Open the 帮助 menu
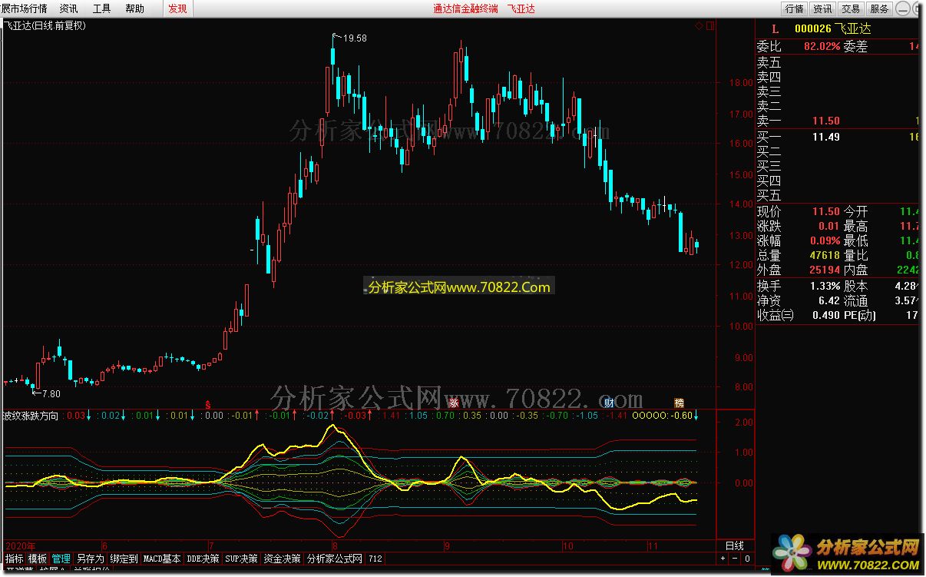The image size is (926, 577). 134,8
